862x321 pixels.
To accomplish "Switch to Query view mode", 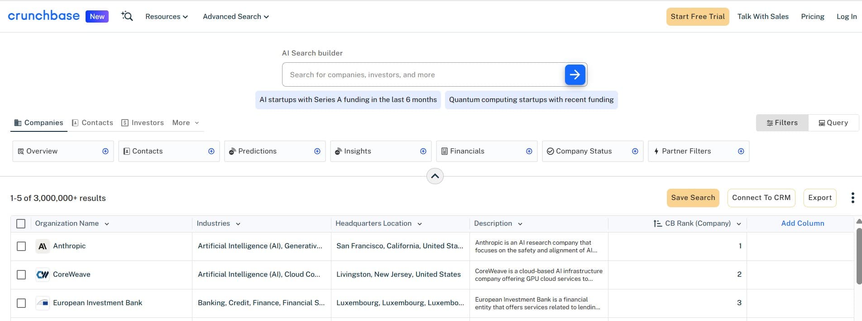I will tap(833, 123).
